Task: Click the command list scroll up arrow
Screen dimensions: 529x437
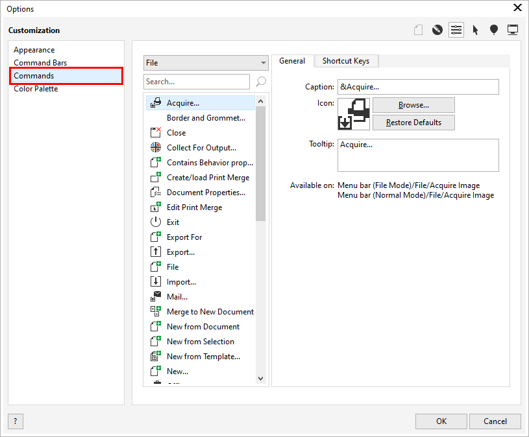Action: [x=260, y=101]
